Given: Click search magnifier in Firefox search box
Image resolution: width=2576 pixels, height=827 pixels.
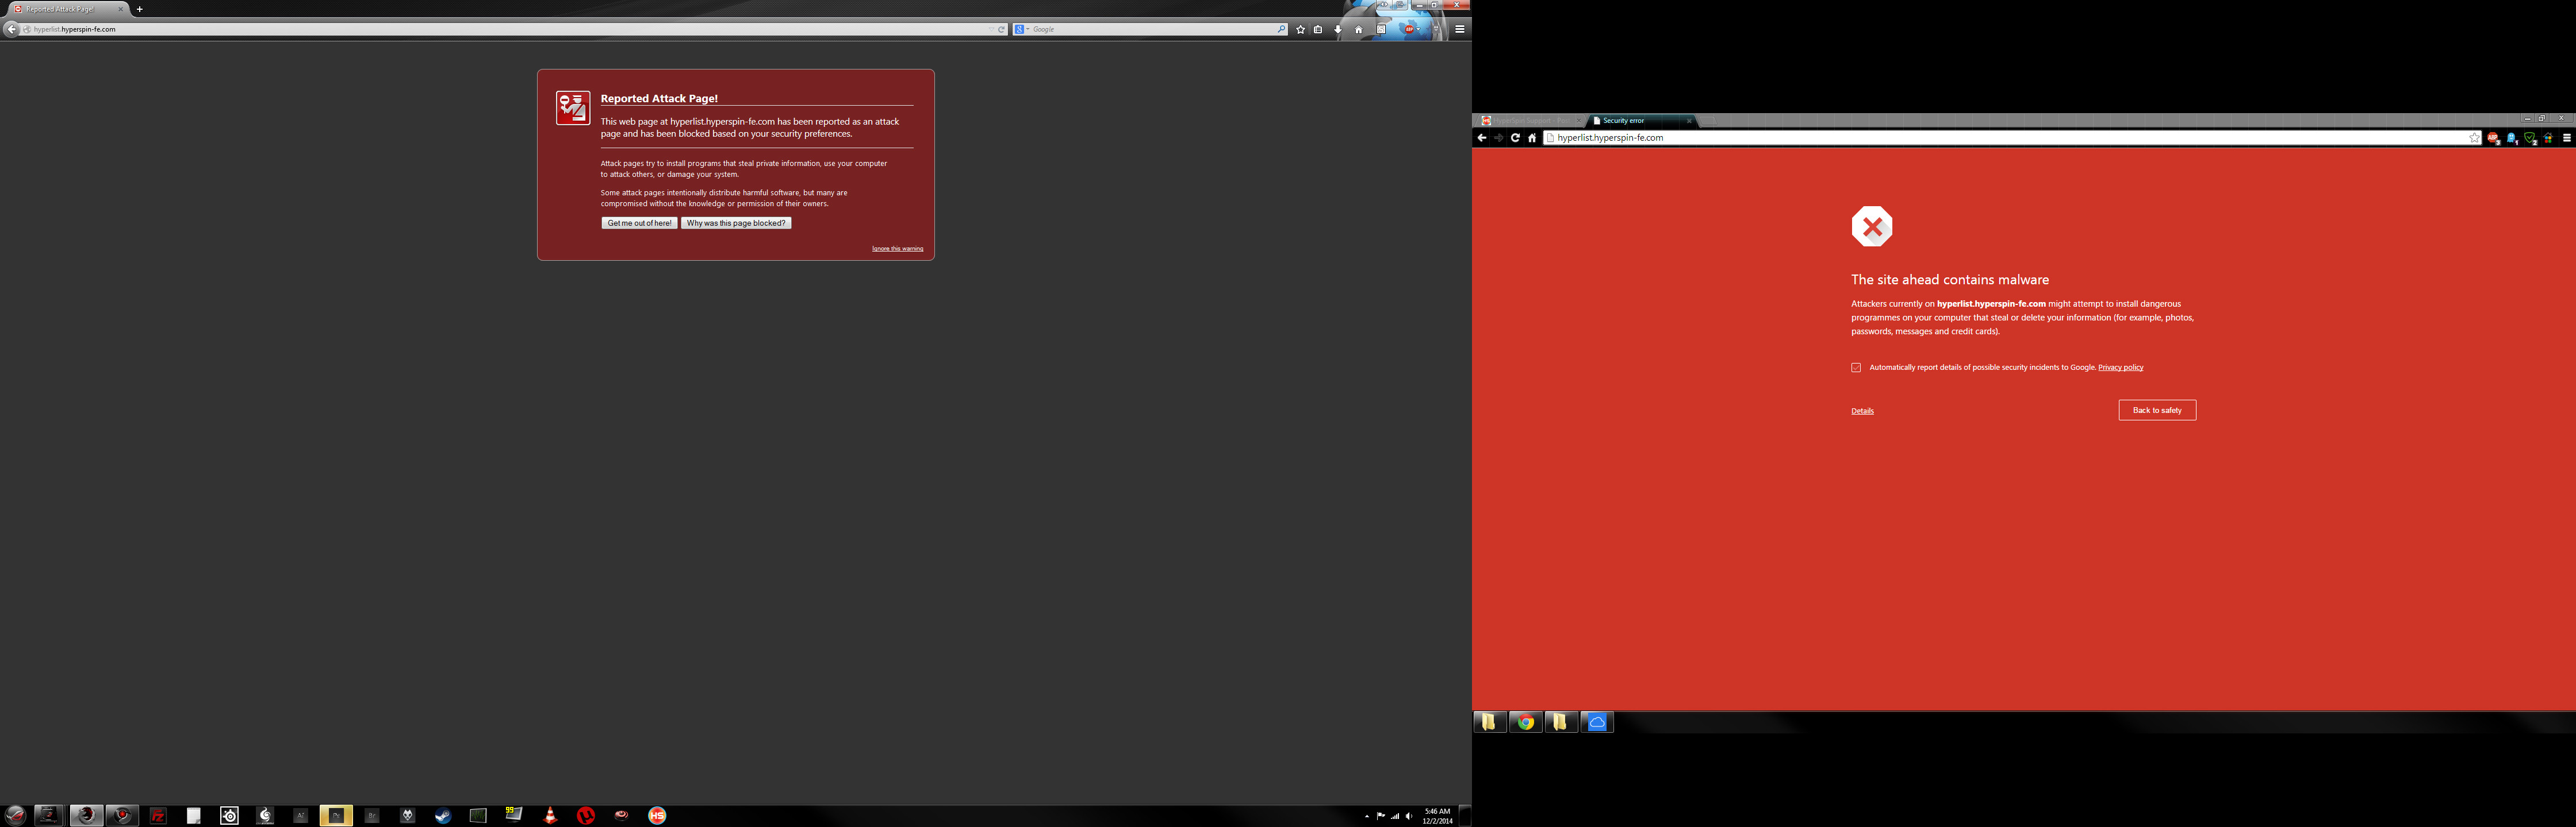Looking at the screenshot, I should 1281,29.
